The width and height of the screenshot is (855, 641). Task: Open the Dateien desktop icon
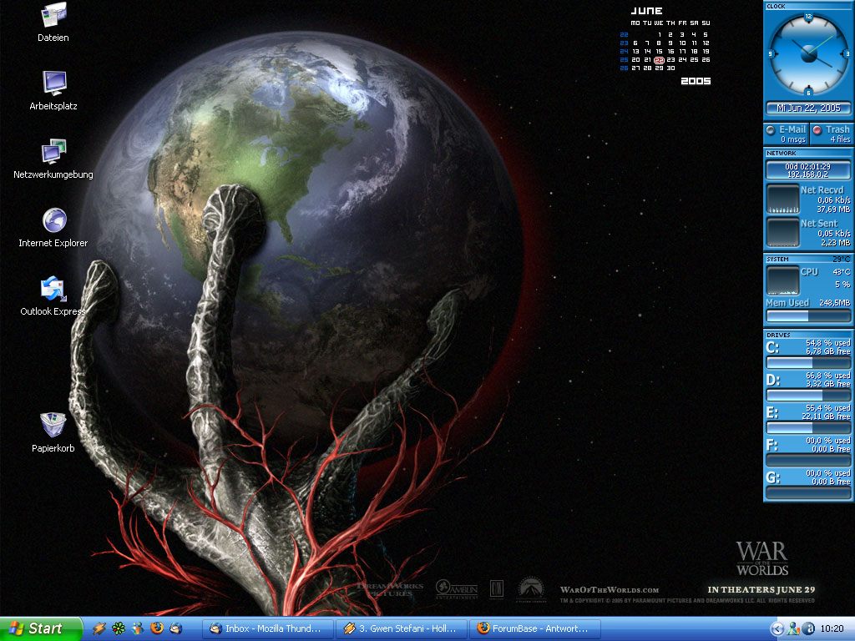(x=53, y=23)
